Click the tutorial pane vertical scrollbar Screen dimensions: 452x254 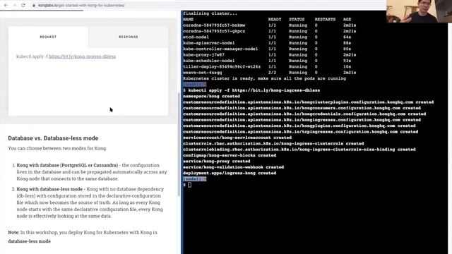click(179, 144)
